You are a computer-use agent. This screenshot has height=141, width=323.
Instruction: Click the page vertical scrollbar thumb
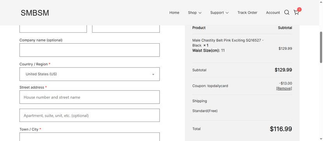point(321,47)
